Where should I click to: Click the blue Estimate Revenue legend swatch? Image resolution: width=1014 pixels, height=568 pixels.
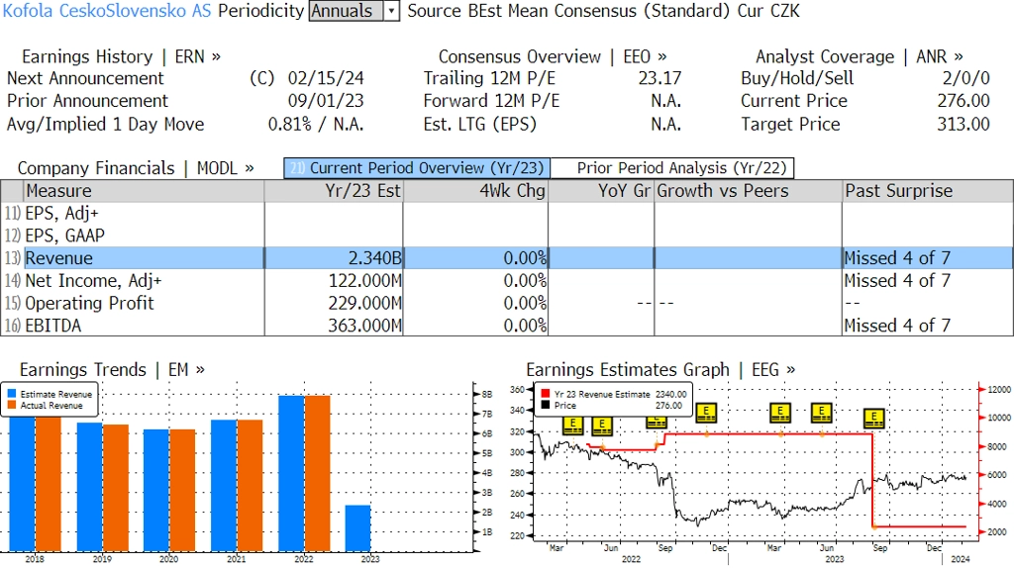pyautogui.click(x=12, y=394)
